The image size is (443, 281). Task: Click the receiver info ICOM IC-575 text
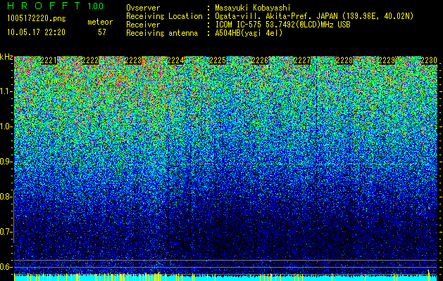tap(282, 25)
